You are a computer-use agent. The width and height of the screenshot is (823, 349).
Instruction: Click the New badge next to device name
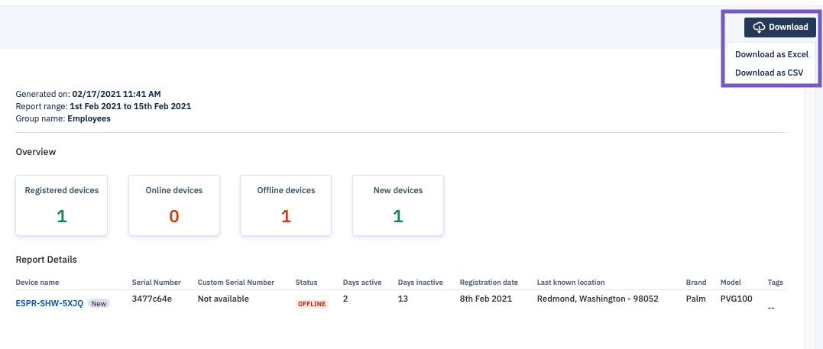point(99,303)
